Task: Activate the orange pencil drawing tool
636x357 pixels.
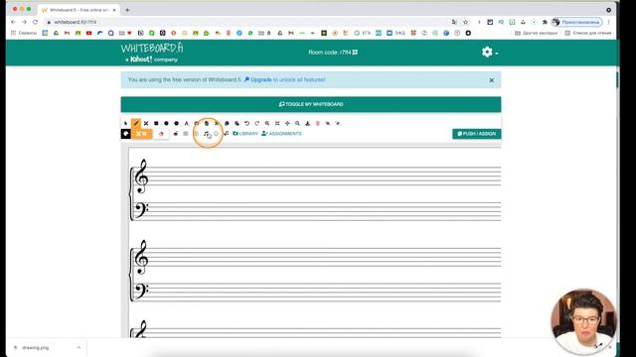Action: click(136, 123)
